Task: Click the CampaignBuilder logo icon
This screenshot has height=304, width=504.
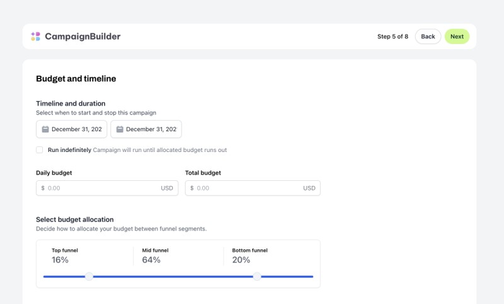Action: pyautogui.click(x=35, y=36)
